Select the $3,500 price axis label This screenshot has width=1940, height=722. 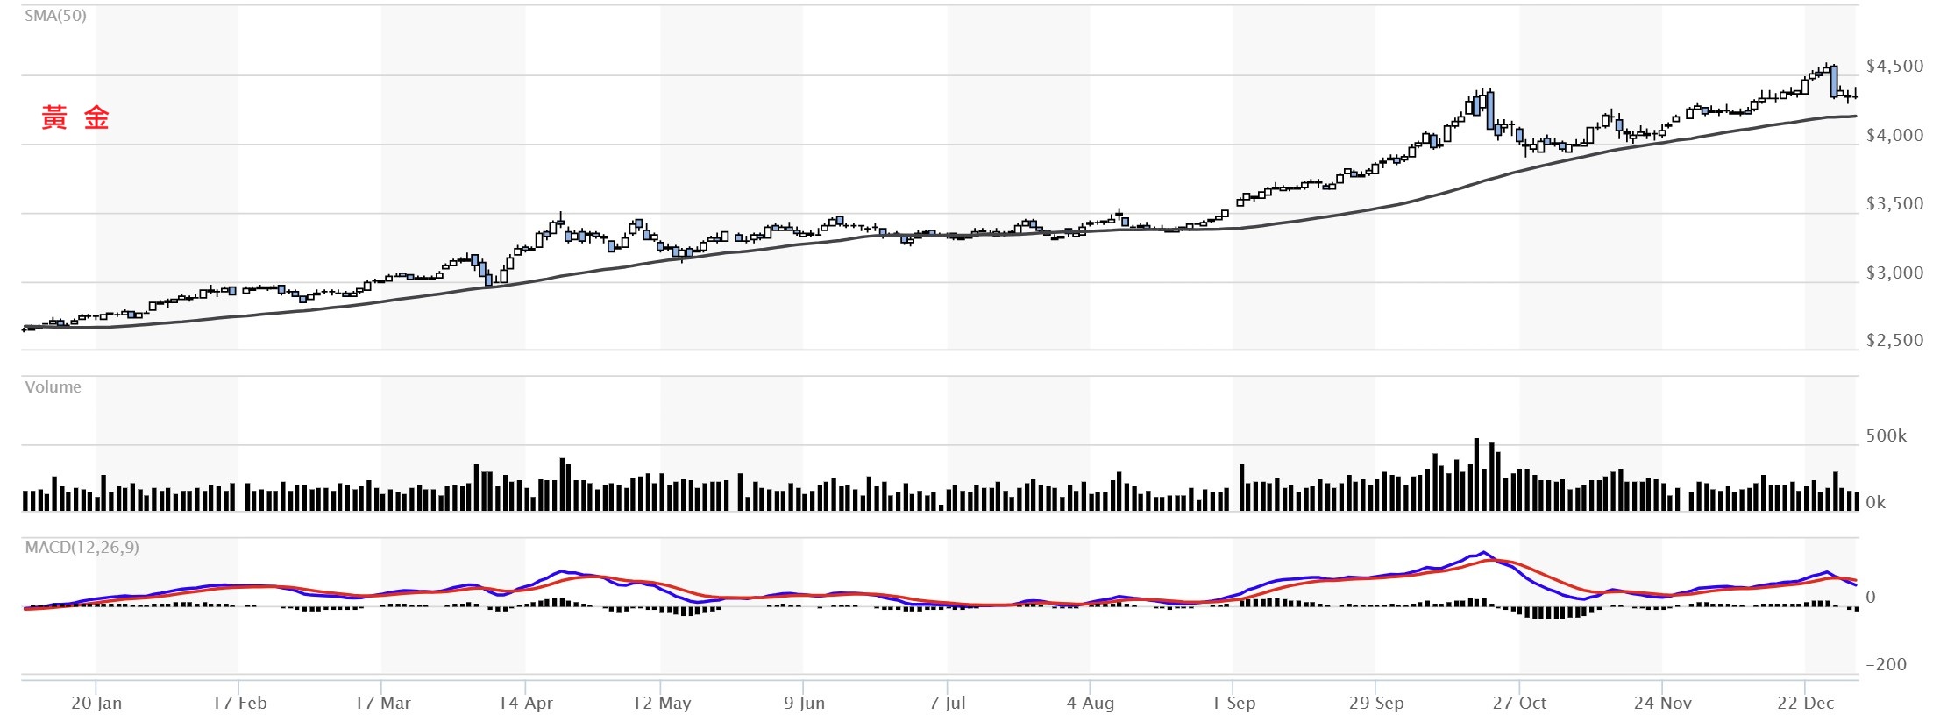(x=1894, y=204)
